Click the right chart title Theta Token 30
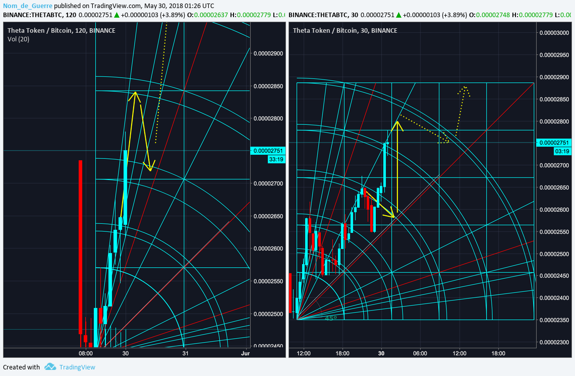Screen dimensions: 575x376 click(x=345, y=30)
